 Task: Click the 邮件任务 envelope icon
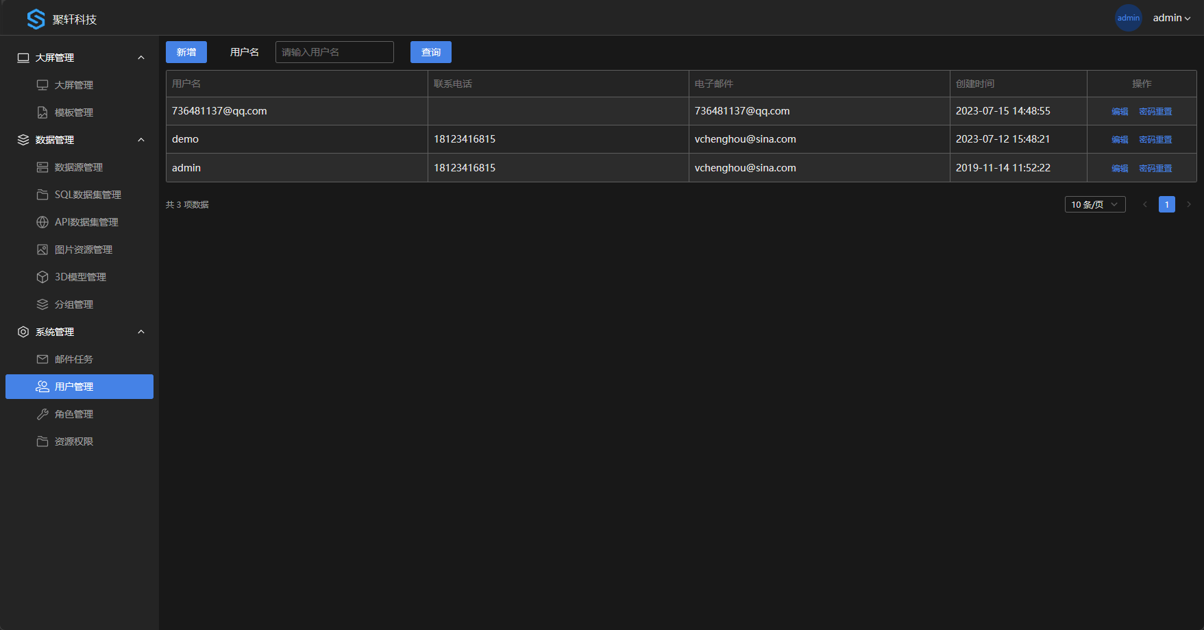point(42,359)
